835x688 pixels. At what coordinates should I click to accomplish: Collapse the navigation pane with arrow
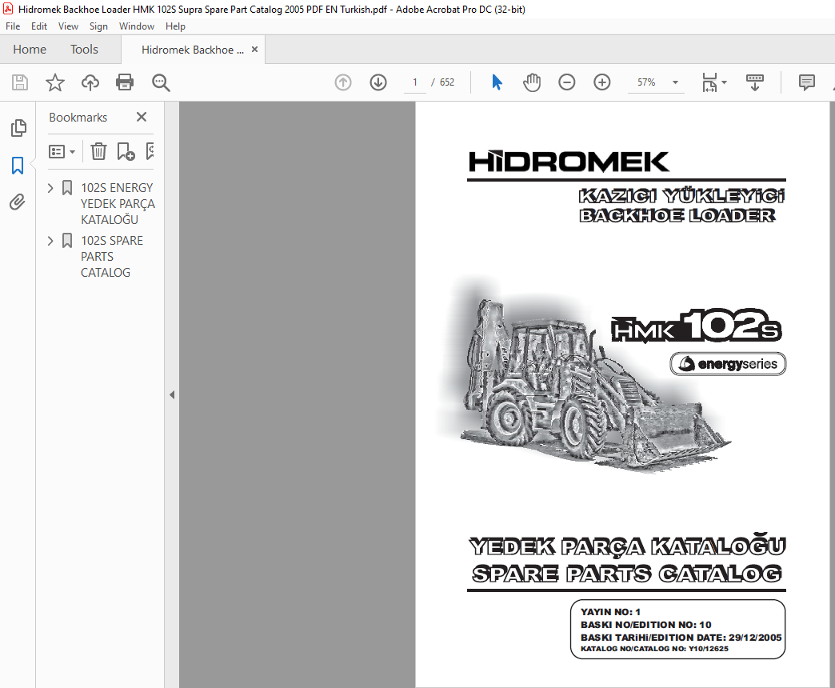click(172, 394)
